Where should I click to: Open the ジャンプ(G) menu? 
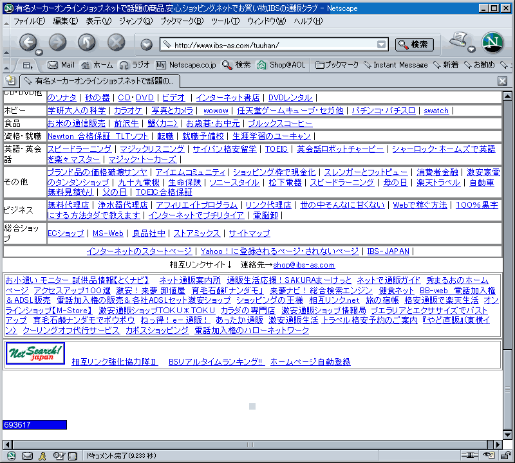(x=136, y=21)
